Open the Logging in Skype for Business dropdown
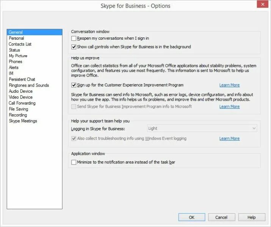 [x=202, y=129]
